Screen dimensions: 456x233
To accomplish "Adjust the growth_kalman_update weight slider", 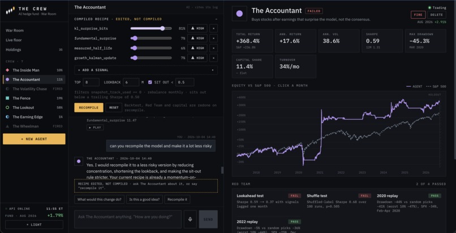I will [x=151, y=58].
